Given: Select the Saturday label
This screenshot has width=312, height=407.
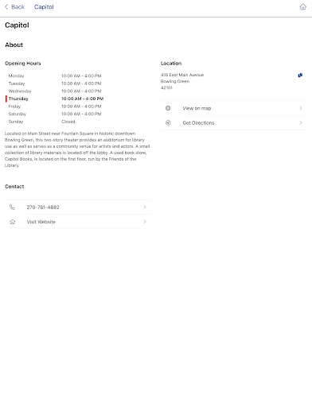Looking at the screenshot, I should [x=18, y=114].
